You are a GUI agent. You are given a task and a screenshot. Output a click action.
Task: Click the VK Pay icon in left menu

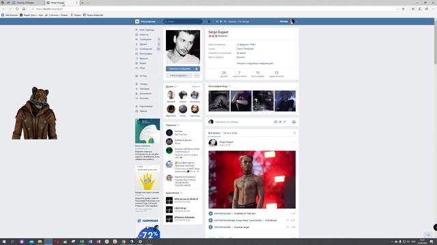pyautogui.click(x=137, y=76)
